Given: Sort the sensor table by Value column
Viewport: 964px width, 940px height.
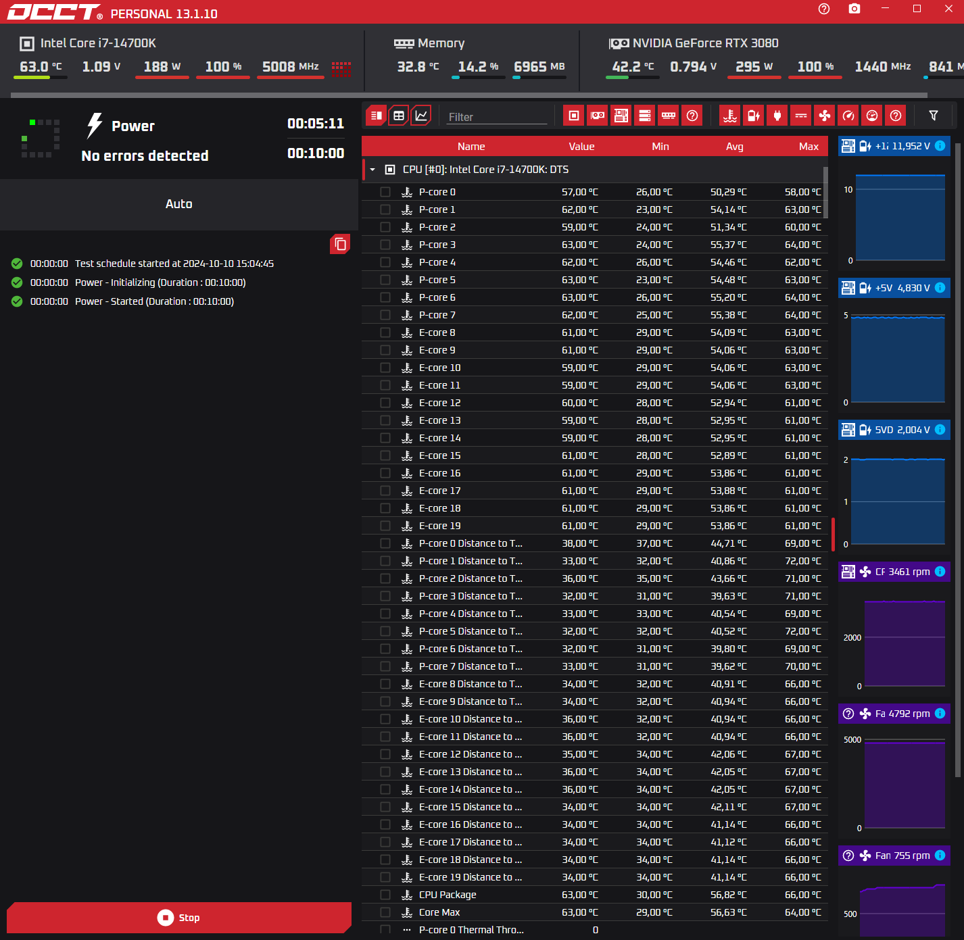Looking at the screenshot, I should [x=581, y=147].
